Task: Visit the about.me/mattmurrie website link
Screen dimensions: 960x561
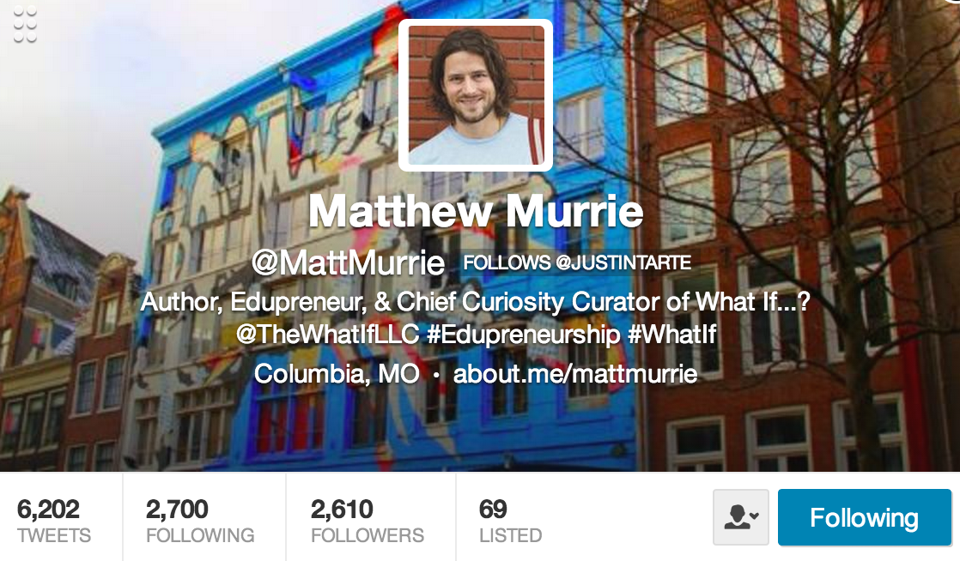Action: pyautogui.click(x=575, y=373)
